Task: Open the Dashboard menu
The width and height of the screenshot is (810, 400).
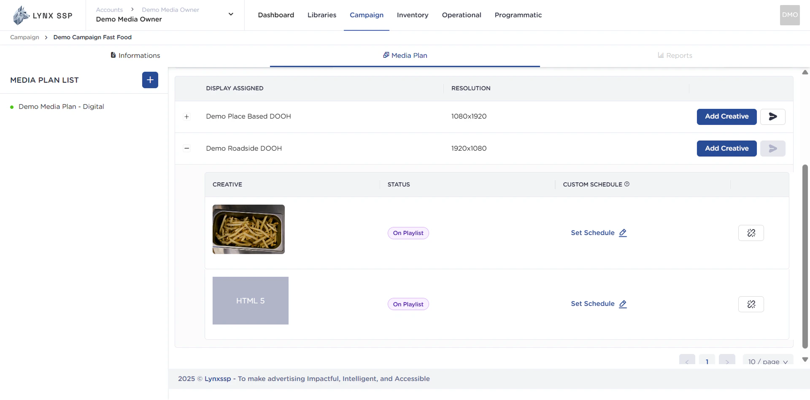Action: coord(276,15)
